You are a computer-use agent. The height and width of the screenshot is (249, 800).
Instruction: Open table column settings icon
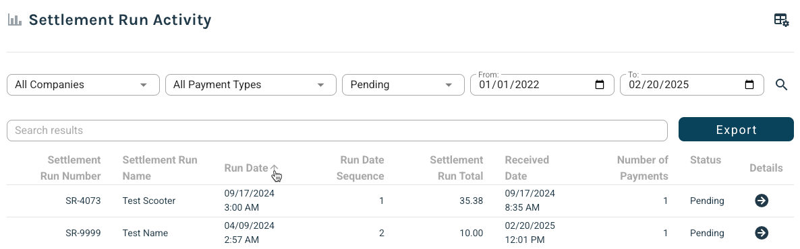pyautogui.click(x=781, y=20)
